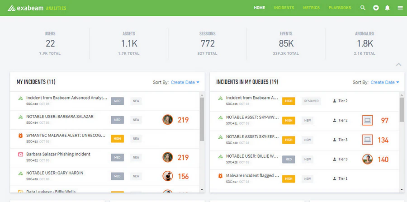The width and height of the screenshot is (407, 202).
Task: Click the EVENTS 85K statistic
Action: click(x=286, y=43)
